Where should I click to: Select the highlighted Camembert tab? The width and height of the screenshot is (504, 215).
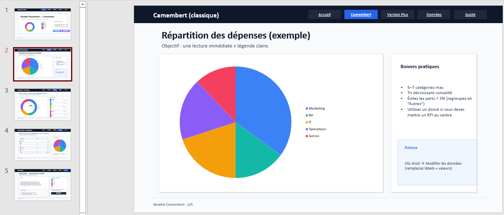point(361,15)
